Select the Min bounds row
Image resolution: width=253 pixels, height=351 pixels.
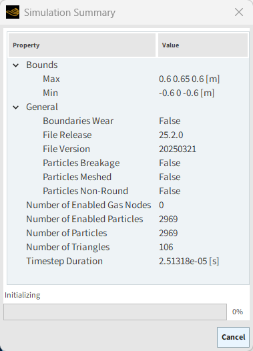[x=128, y=93]
